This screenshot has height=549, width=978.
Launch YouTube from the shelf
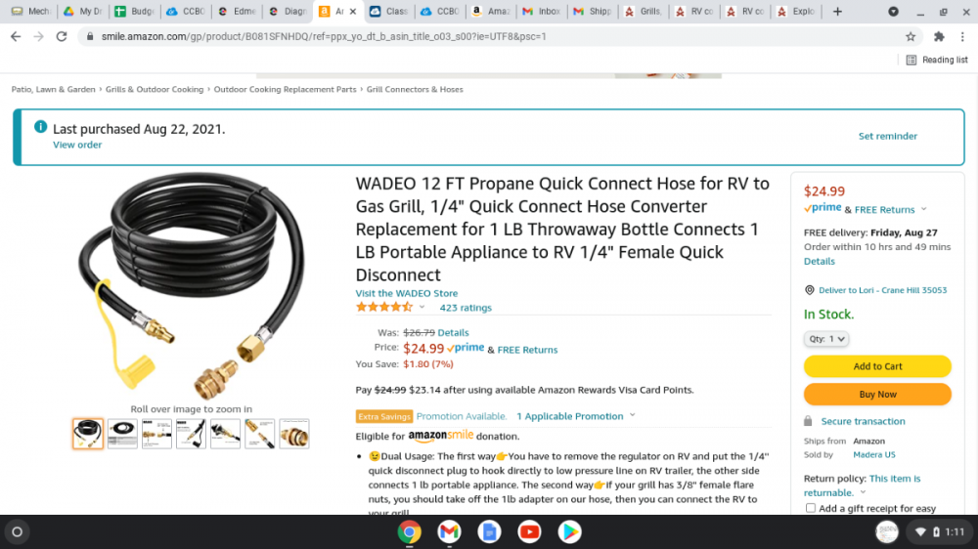(x=529, y=532)
